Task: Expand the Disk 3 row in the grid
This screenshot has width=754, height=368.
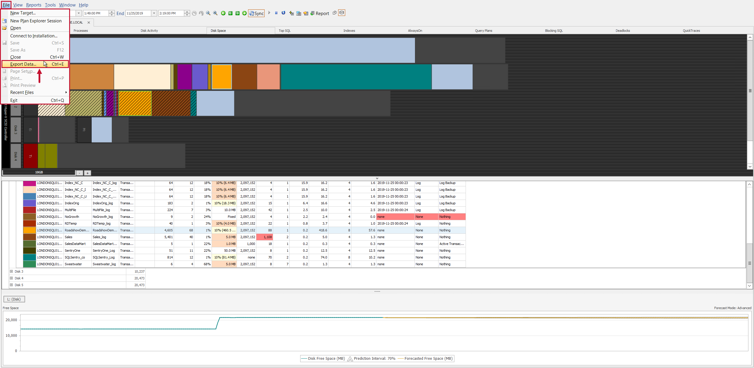Action: [11, 271]
